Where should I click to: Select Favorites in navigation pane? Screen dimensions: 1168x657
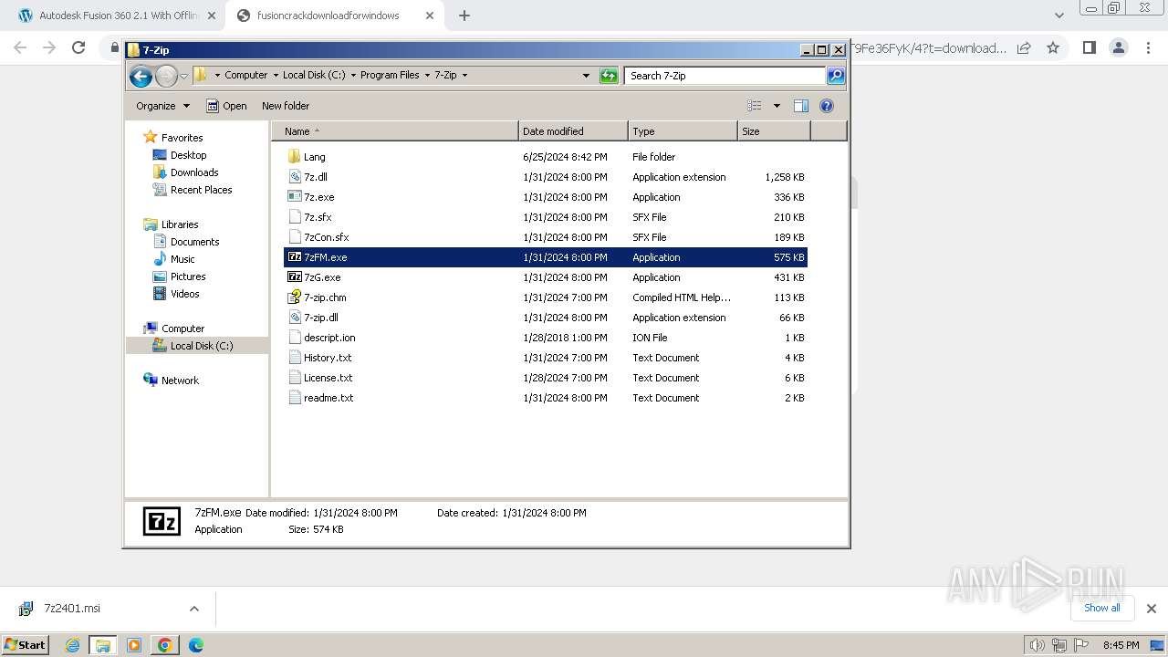[182, 138]
